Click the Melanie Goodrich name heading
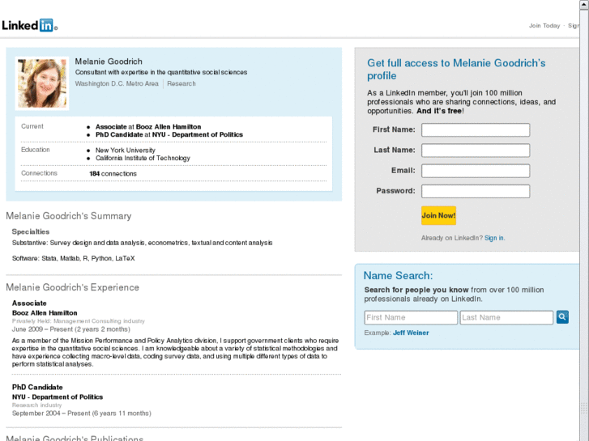The width and height of the screenshot is (589, 441). [109, 61]
